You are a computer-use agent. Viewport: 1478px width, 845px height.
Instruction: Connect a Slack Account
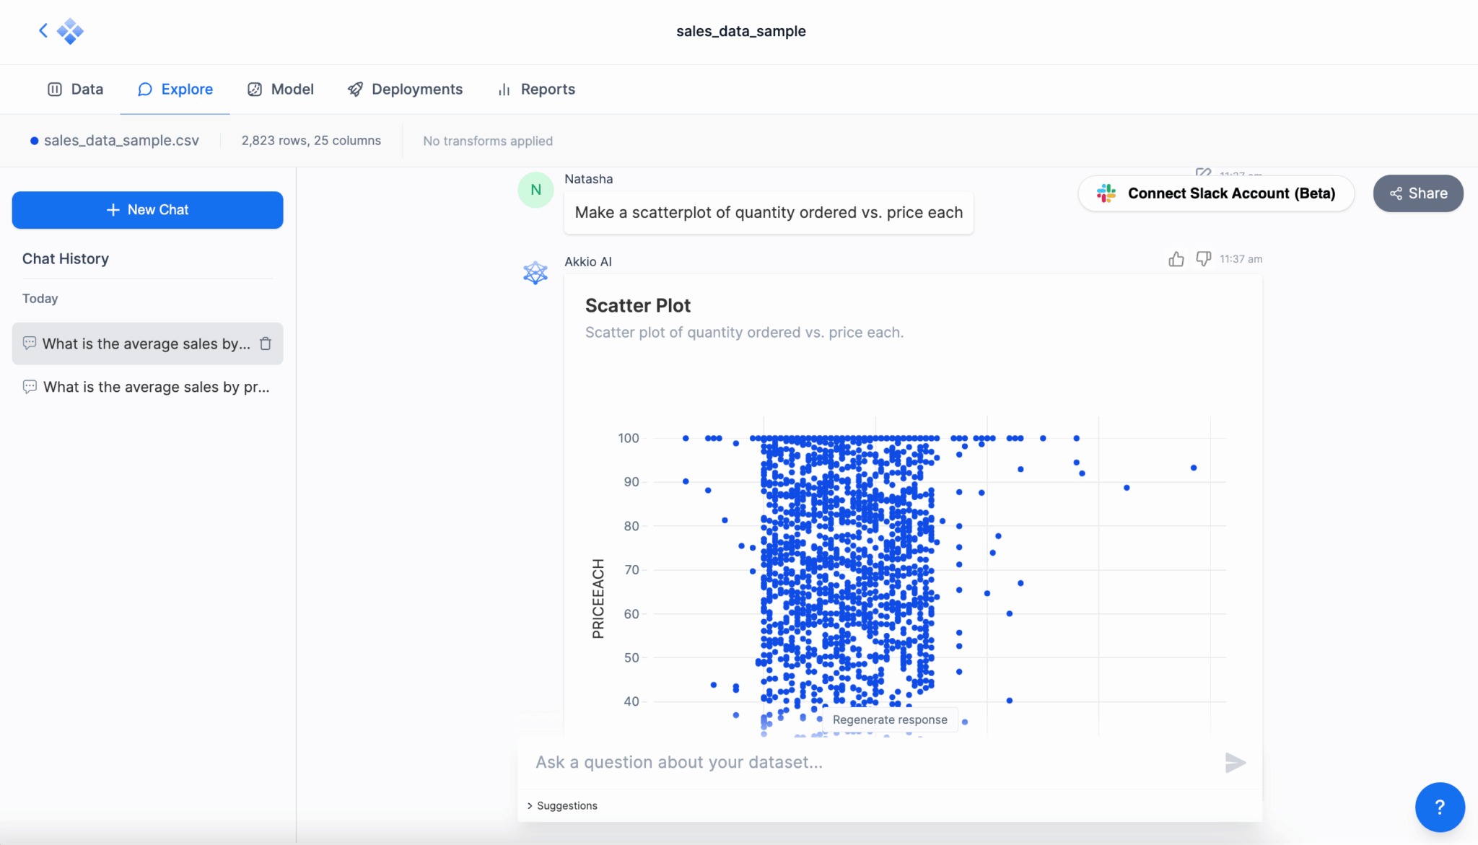tap(1215, 193)
